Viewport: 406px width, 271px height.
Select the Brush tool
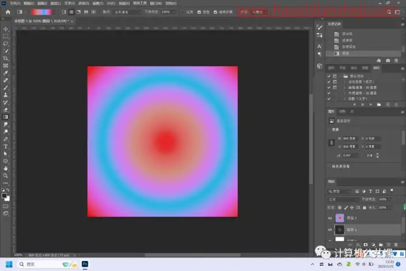[5, 88]
